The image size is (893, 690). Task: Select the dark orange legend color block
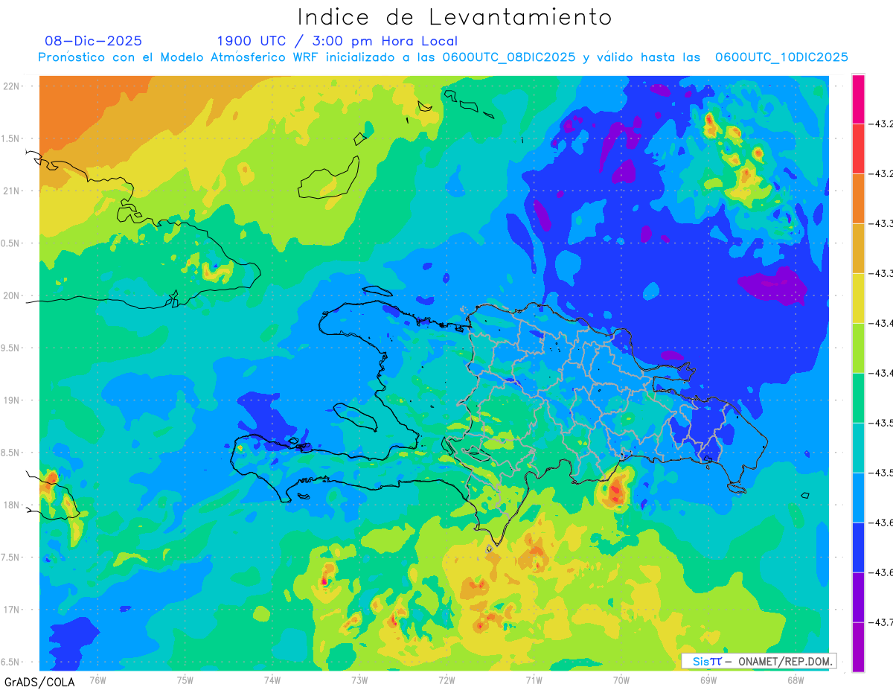(858, 199)
